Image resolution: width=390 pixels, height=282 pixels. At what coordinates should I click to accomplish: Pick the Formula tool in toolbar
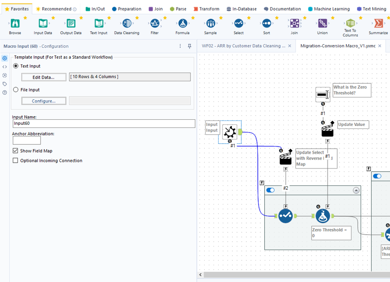click(x=182, y=24)
